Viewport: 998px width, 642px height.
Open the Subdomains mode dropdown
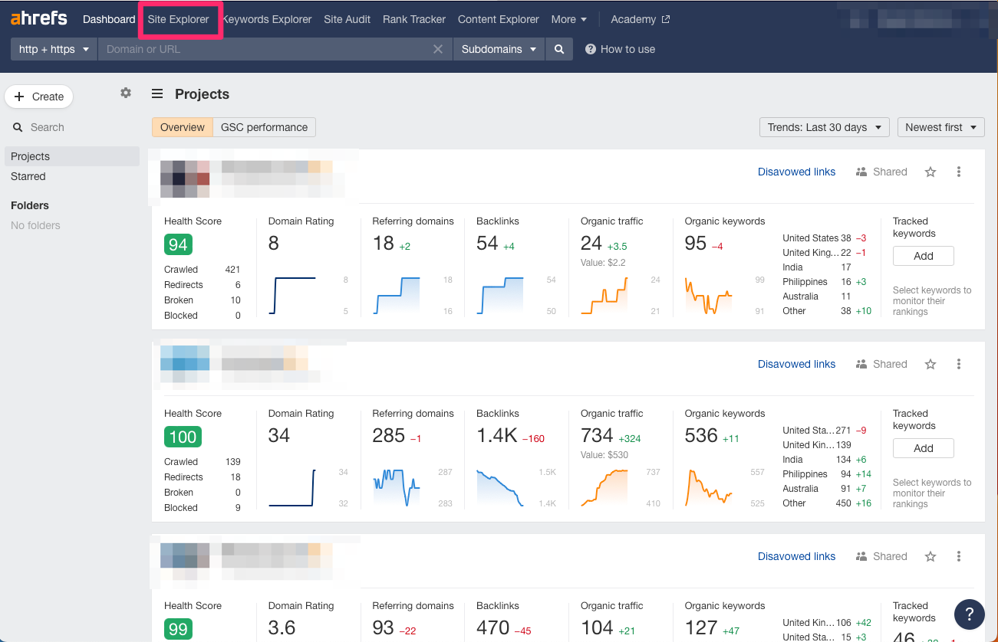pos(499,49)
